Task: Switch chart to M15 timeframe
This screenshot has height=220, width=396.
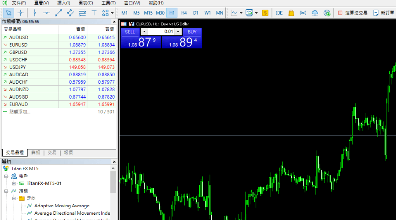Action: click(x=148, y=13)
